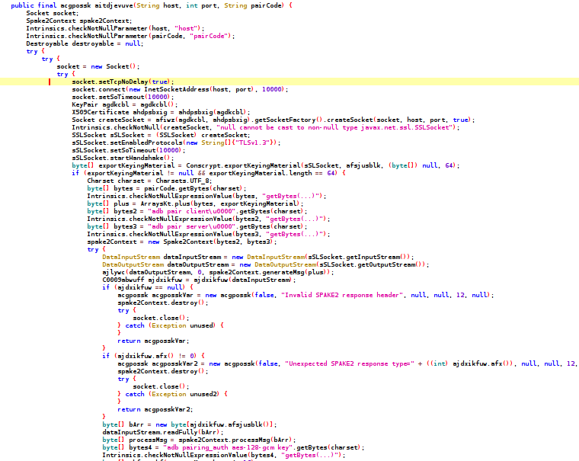This screenshot has height=461, width=579.
Task: Click the afiwz(agdkcbl, ahdpsbxig) call
Action: coord(204,120)
